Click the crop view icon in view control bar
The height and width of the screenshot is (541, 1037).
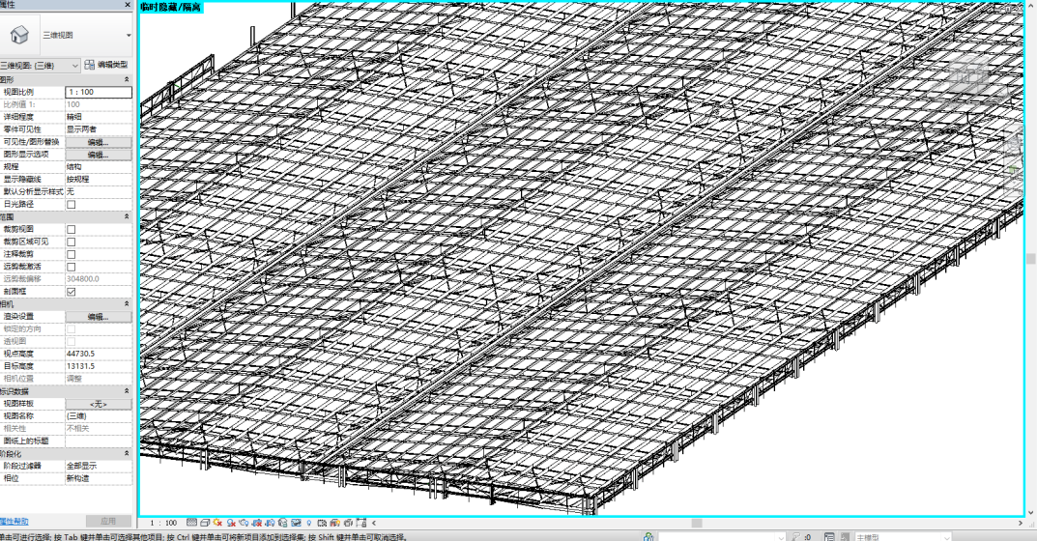(257, 523)
